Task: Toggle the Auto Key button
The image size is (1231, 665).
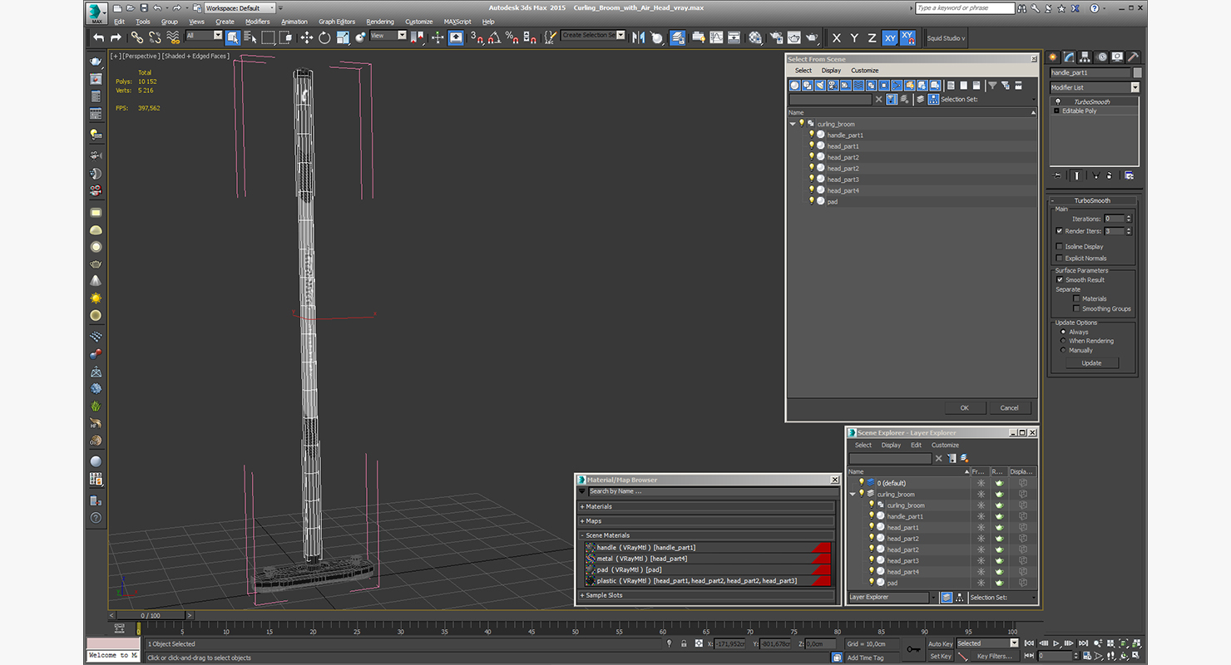Action: click(x=940, y=643)
